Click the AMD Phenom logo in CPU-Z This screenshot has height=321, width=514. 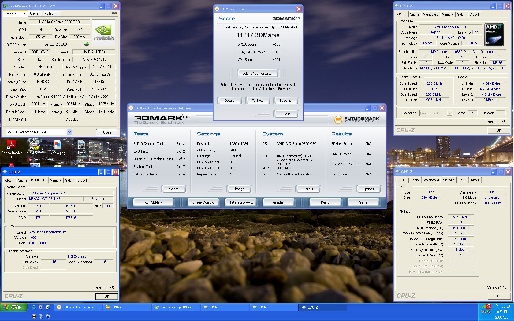pyautogui.click(x=494, y=34)
